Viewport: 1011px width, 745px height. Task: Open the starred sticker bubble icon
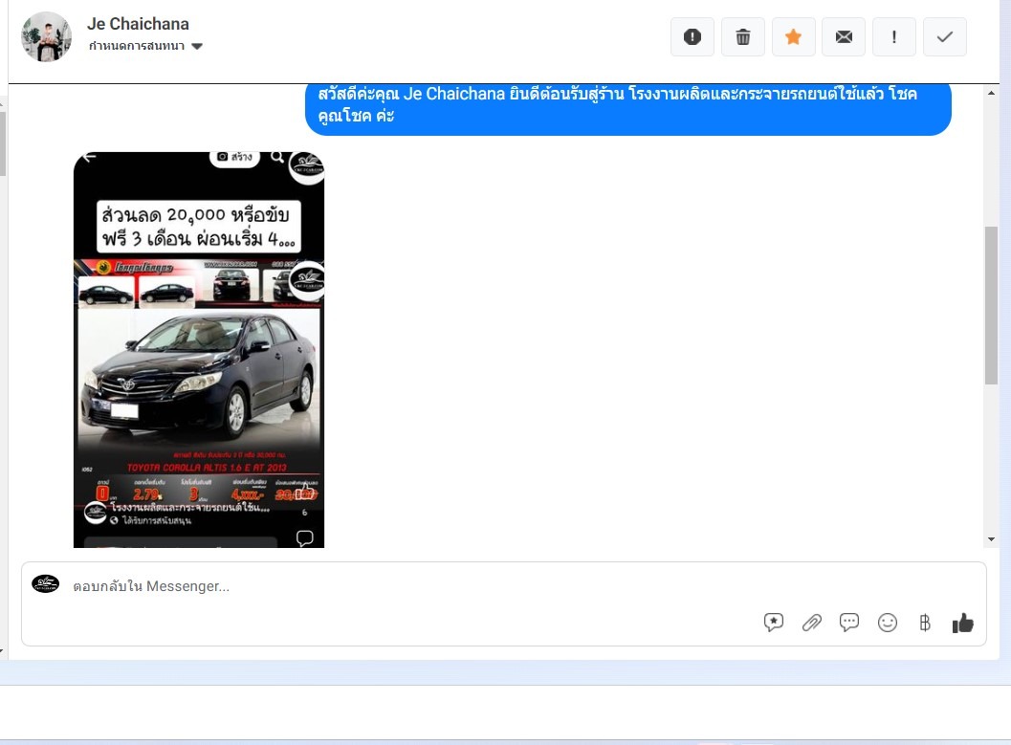tap(774, 623)
